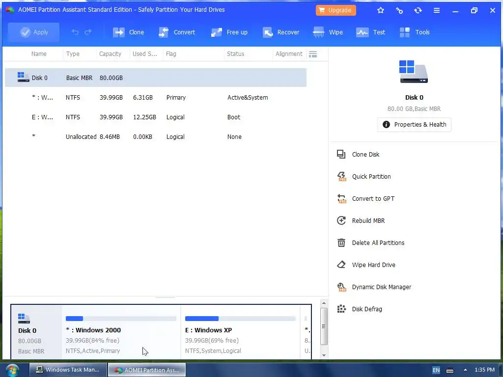
Task: Sort by the Status column header
Action: tap(235, 54)
